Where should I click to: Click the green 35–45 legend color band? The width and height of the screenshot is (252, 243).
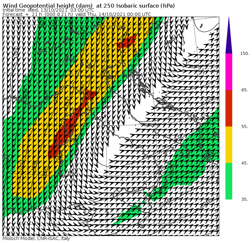coord(229,181)
